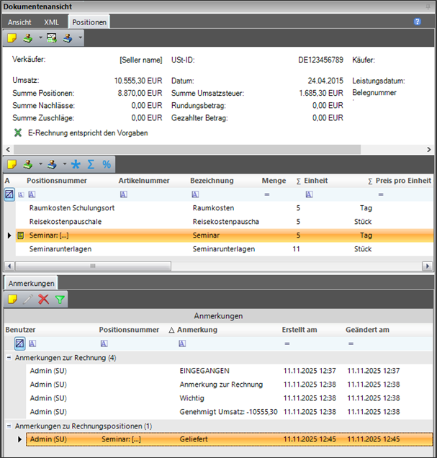Viewport: 437px width, 458px height.
Task: Open dropdown next to top green stamp
Action: coord(40,37)
